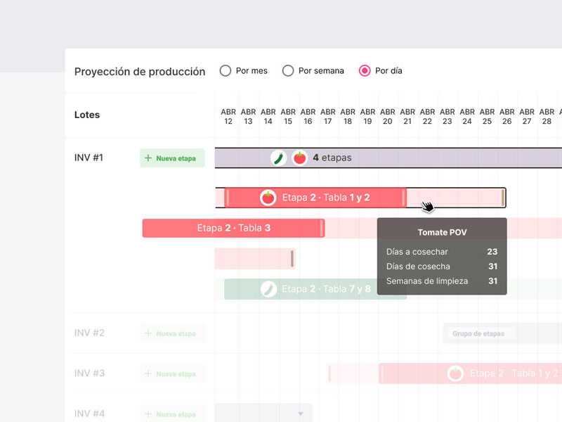Click right resize handle of Etapa 2 Tabla 3
Screen dimensions: 562x422
(x=322, y=228)
